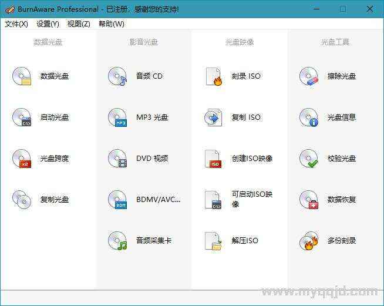Image resolution: width=384 pixels, height=306 pixels.
Task: Select the MP3 光盘 label
Action: [152, 117]
